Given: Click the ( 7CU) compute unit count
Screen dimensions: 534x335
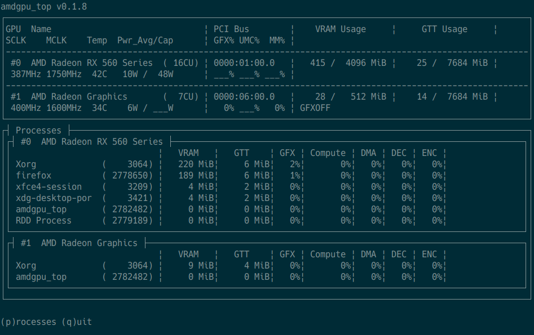Looking at the screenshot, I should (x=180, y=97).
